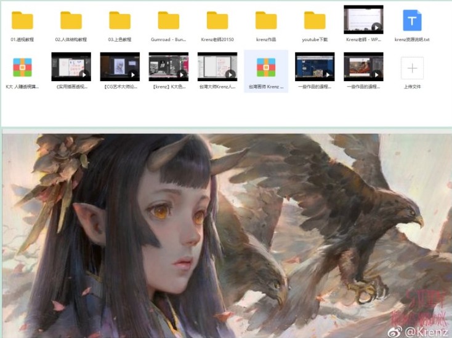Click the file name 【krenz】K大色...
This screenshot has height=338, width=452.
coord(168,87)
